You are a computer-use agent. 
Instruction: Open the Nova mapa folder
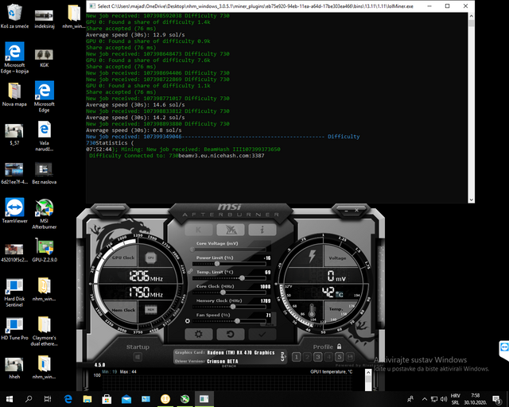click(x=14, y=94)
